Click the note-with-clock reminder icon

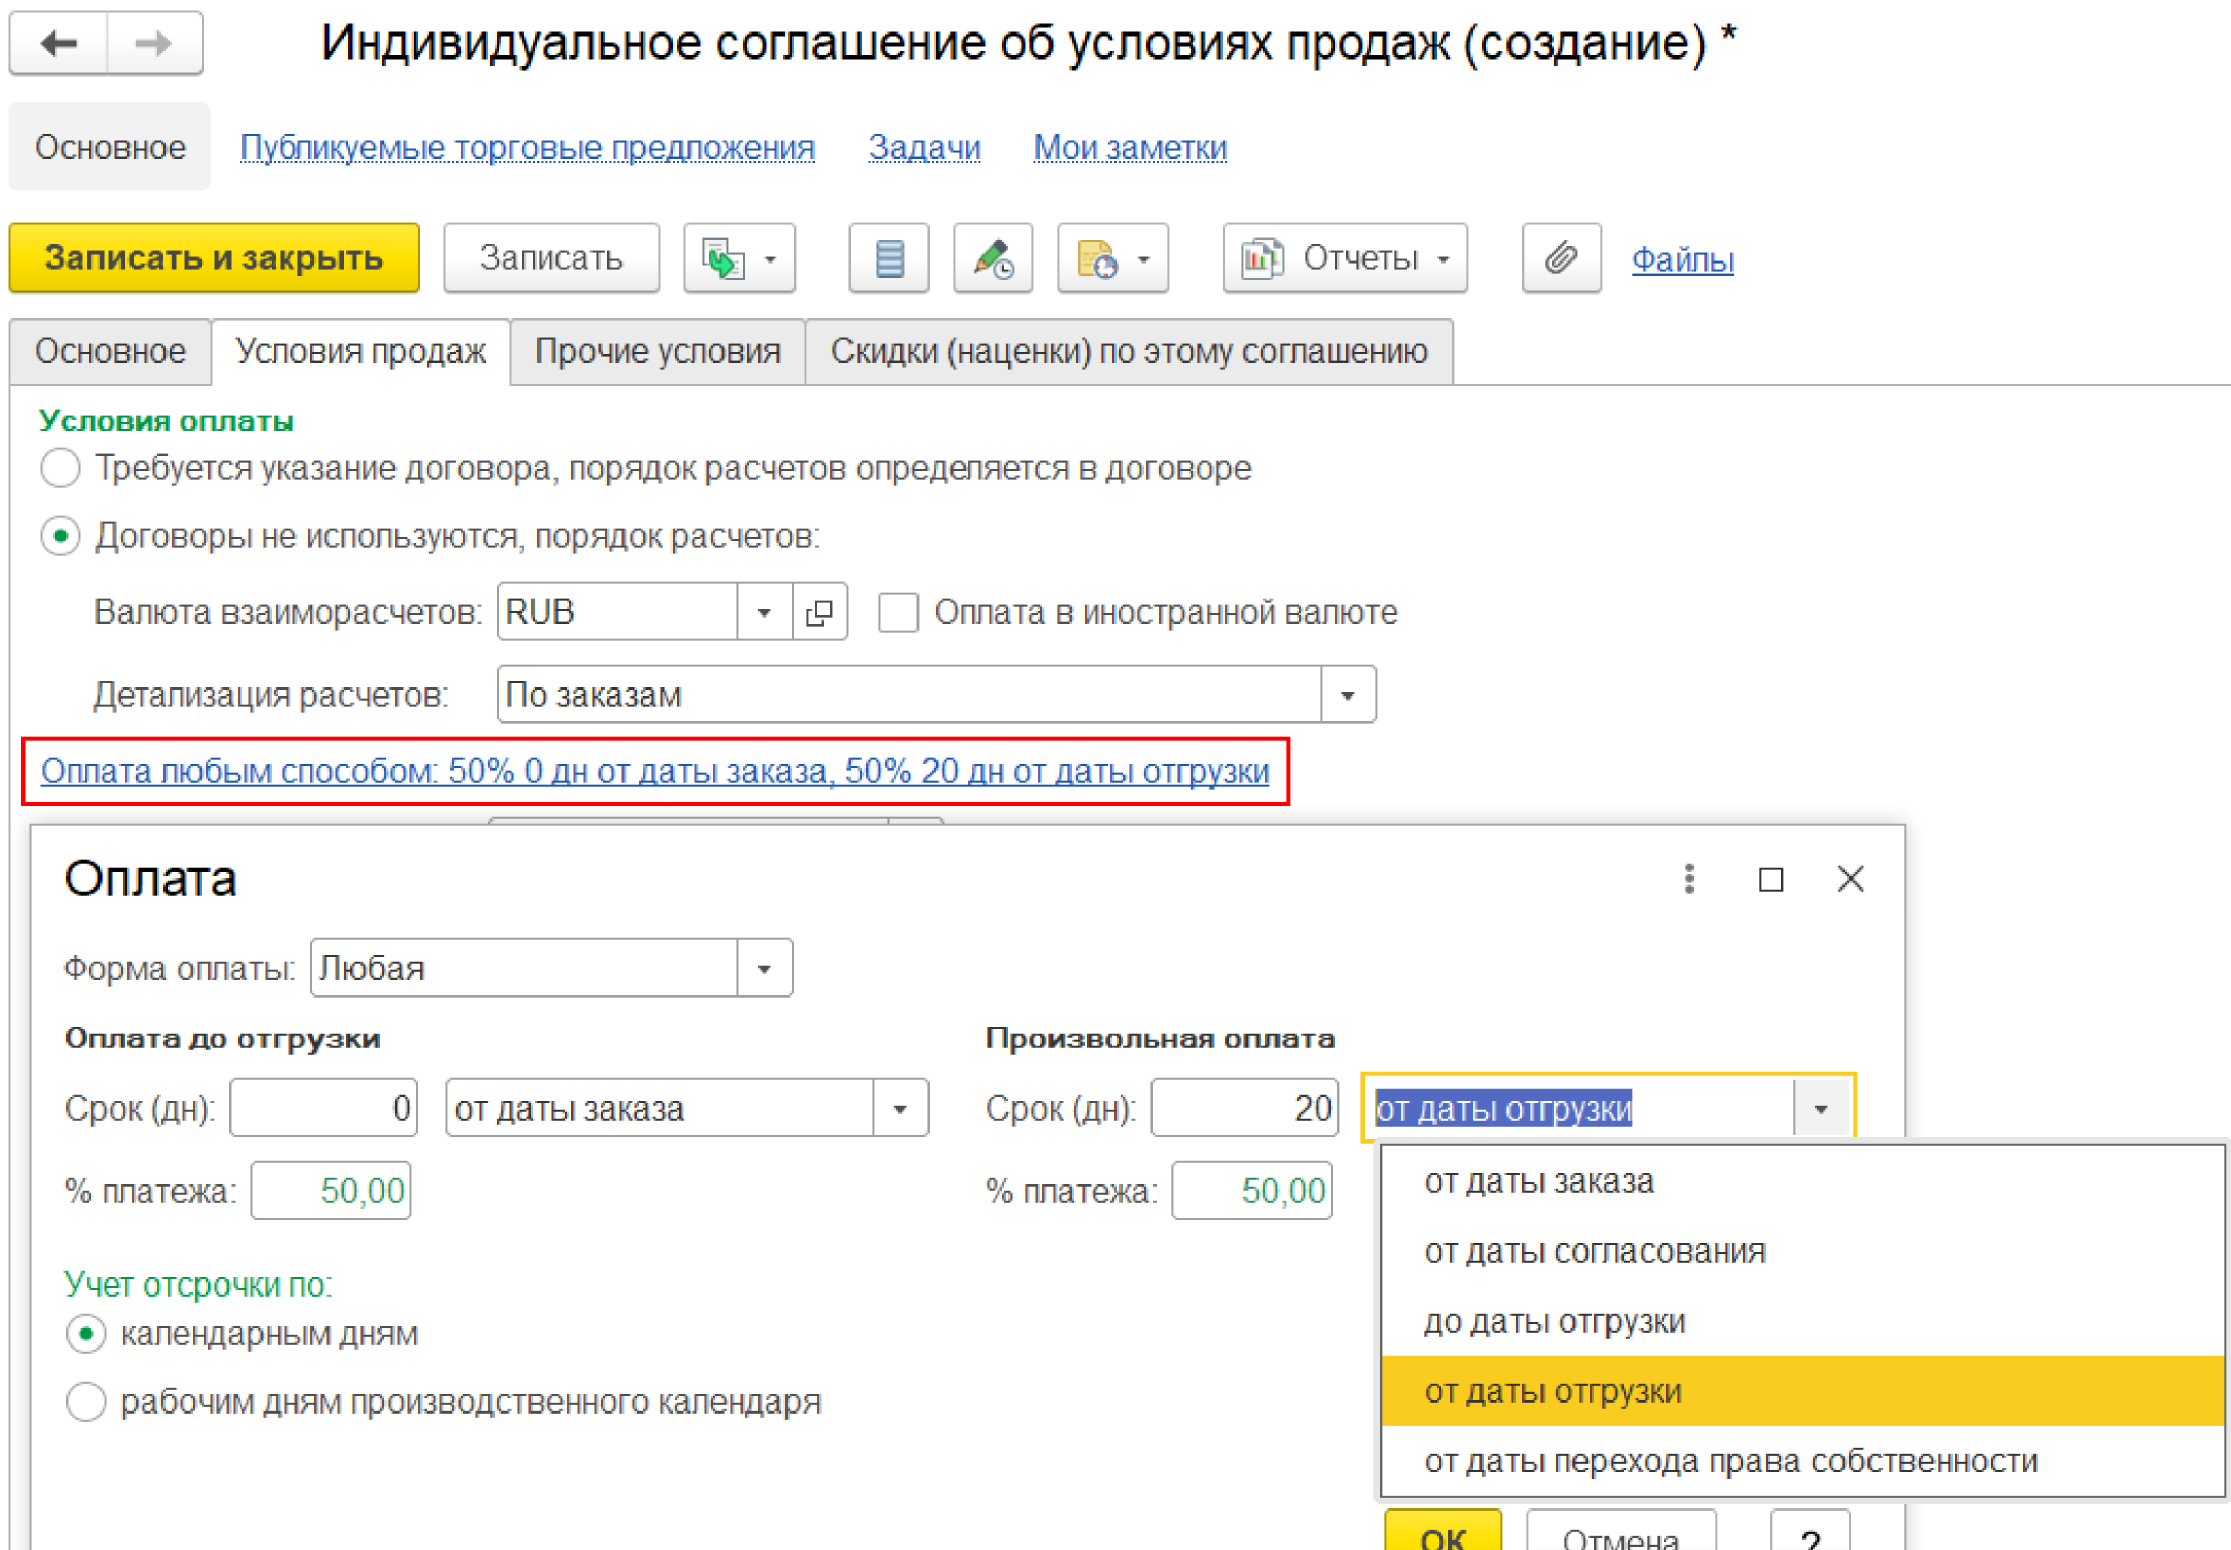(1097, 258)
